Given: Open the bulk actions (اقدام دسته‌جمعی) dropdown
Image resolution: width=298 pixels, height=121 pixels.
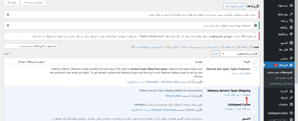Looking at the screenshot, I should pyautogui.click(x=240, y=54).
